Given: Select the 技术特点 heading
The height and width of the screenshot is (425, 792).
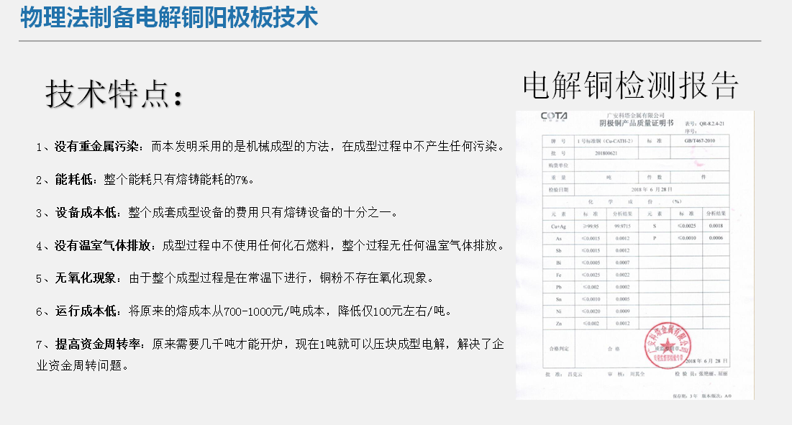Looking at the screenshot, I should click(x=114, y=94).
